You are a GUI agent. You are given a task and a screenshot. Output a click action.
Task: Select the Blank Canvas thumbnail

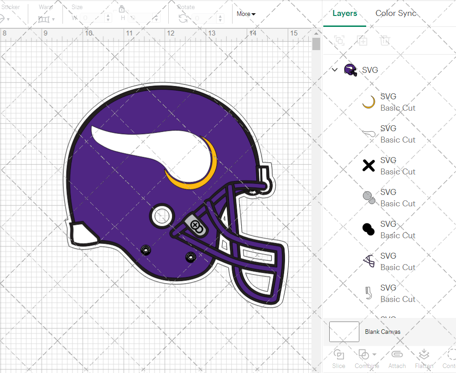[344, 332]
